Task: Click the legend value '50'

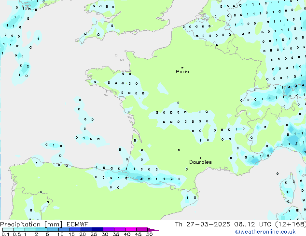Action: [x=150, y=234]
